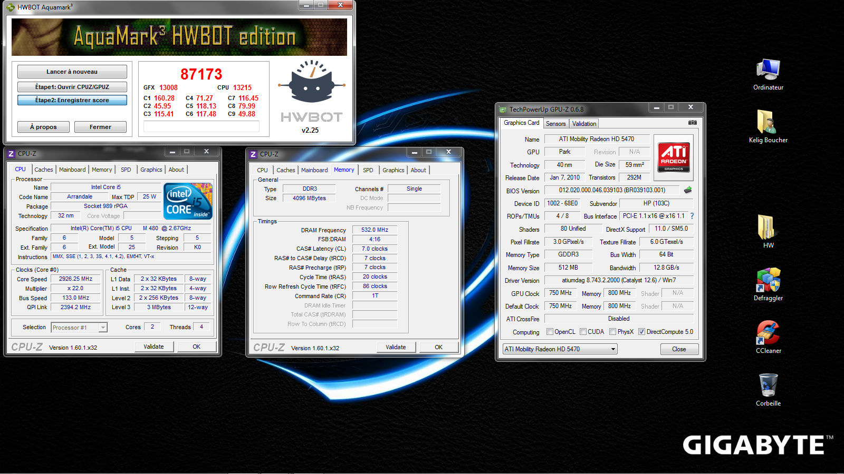Click the left CPU-Z window title icon
844x474 pixels.
[11, 154]
